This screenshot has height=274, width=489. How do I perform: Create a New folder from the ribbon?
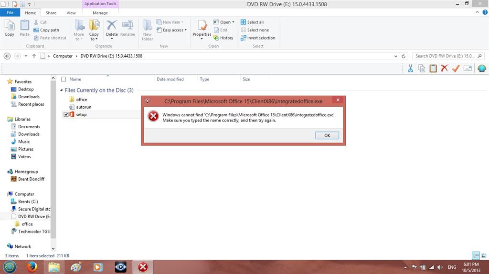coord(147,30)
